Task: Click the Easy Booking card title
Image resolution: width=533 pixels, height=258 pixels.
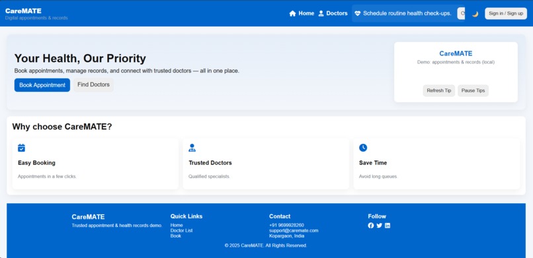Action: tap(36, 163)
